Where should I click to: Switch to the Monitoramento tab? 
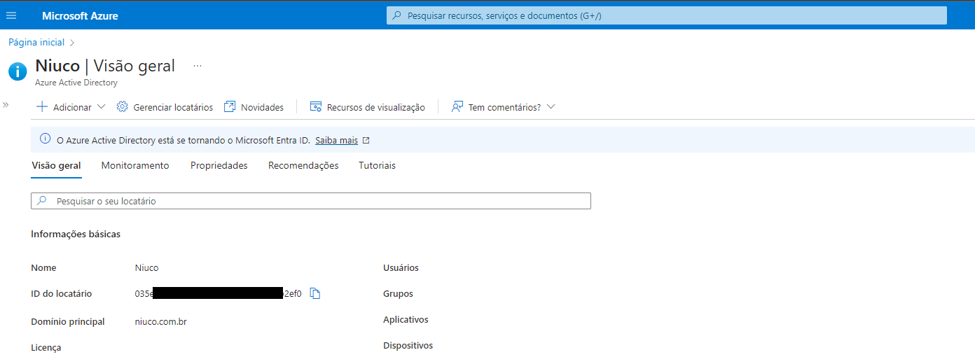[135, 166]
